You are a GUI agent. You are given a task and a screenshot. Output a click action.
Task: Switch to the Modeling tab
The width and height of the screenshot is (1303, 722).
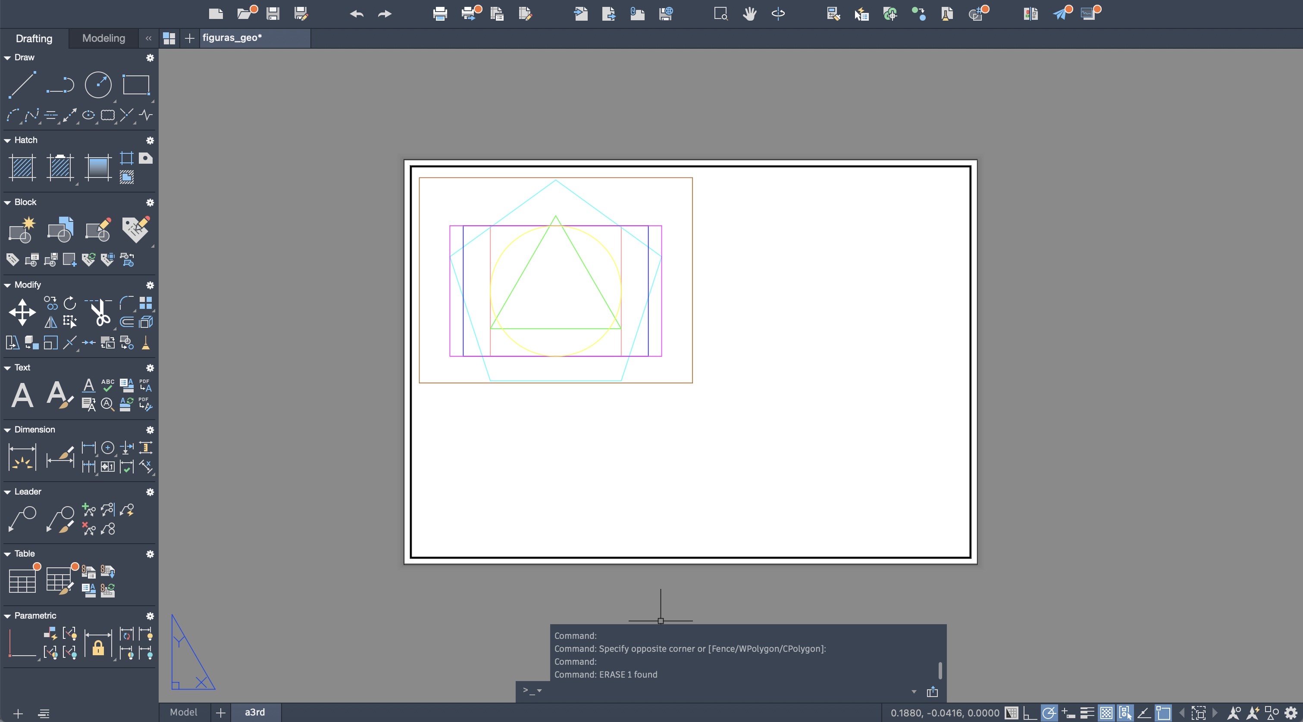click(103, 38)
